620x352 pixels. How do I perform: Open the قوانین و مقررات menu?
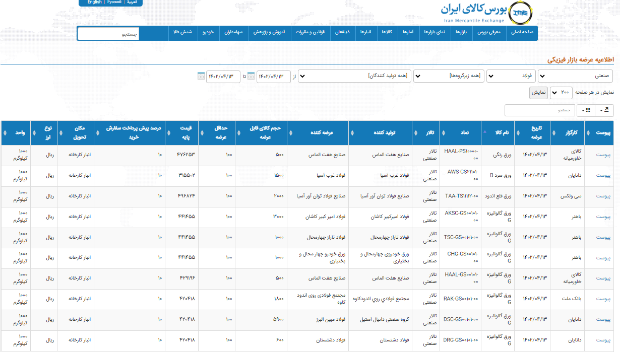(310, 33)
